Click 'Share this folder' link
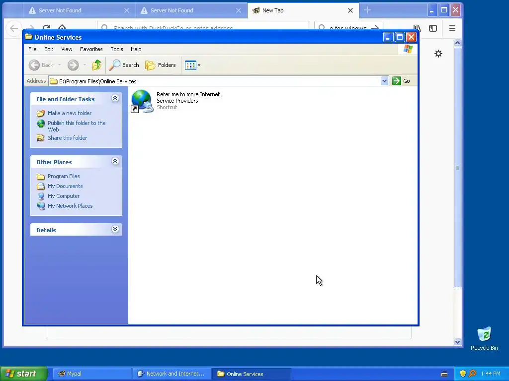The image size is (509, 381). pos(67,138)
